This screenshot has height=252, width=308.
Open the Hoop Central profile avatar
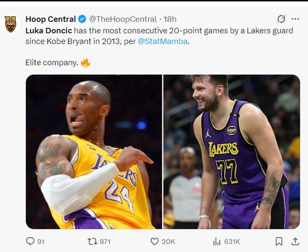10,24
